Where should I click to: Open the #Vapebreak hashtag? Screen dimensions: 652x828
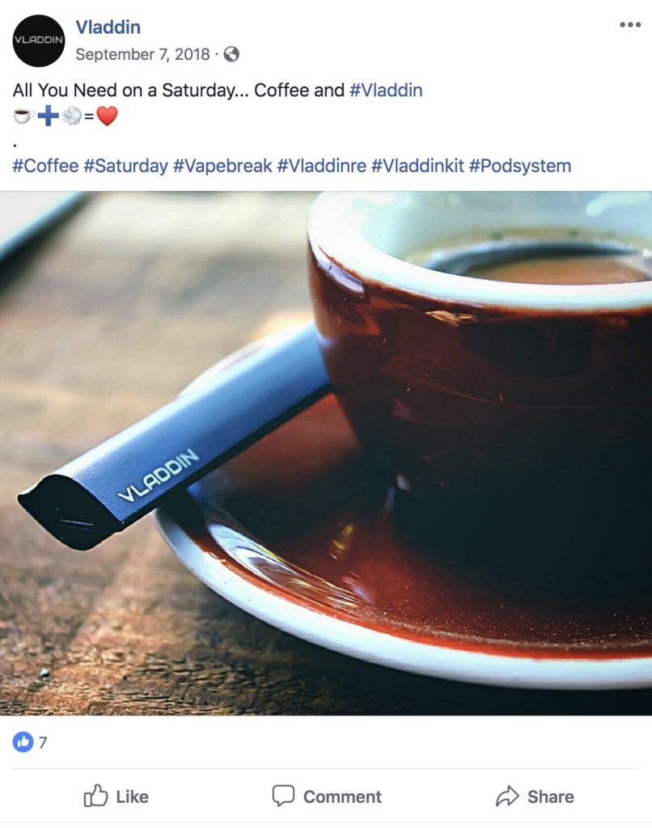(222, 166)
